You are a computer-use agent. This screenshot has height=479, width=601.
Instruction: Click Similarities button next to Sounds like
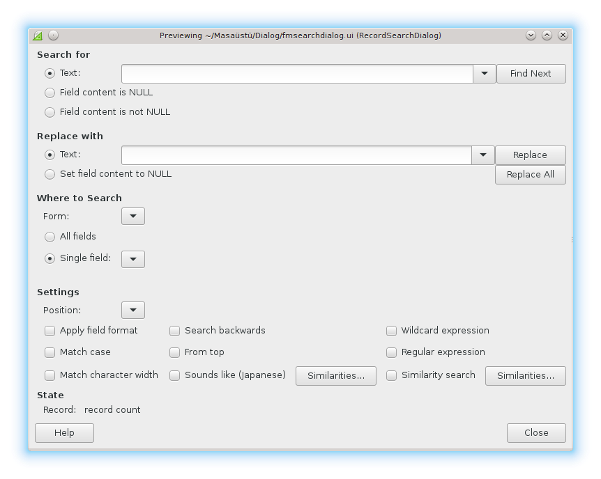pyautogui.click(x=336, y=376)
